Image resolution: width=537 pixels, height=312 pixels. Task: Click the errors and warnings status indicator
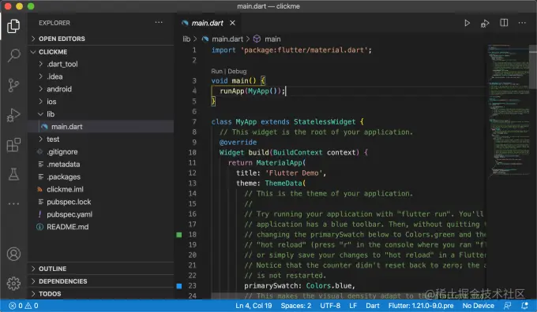click(x=24, y=306)
